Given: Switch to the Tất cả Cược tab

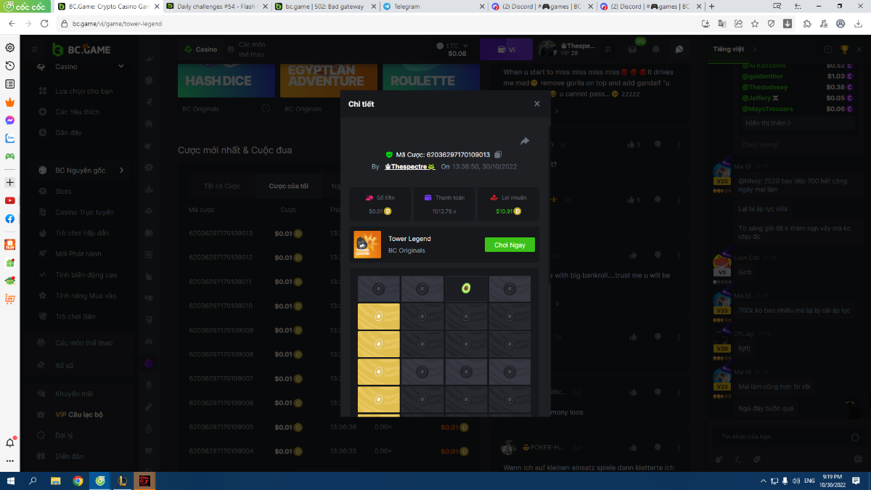Looking at the screenshot, I should tap(221, 186).
